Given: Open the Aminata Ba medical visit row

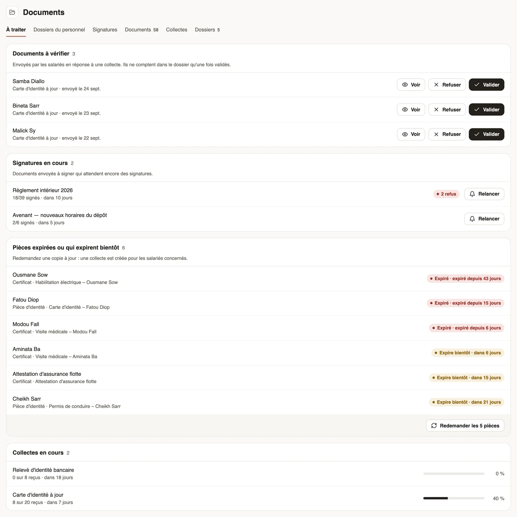Looking at the screenshot, I should [258, 353].
